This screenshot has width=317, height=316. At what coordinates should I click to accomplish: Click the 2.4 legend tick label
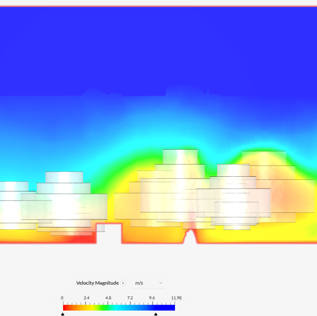pos(86,298)
